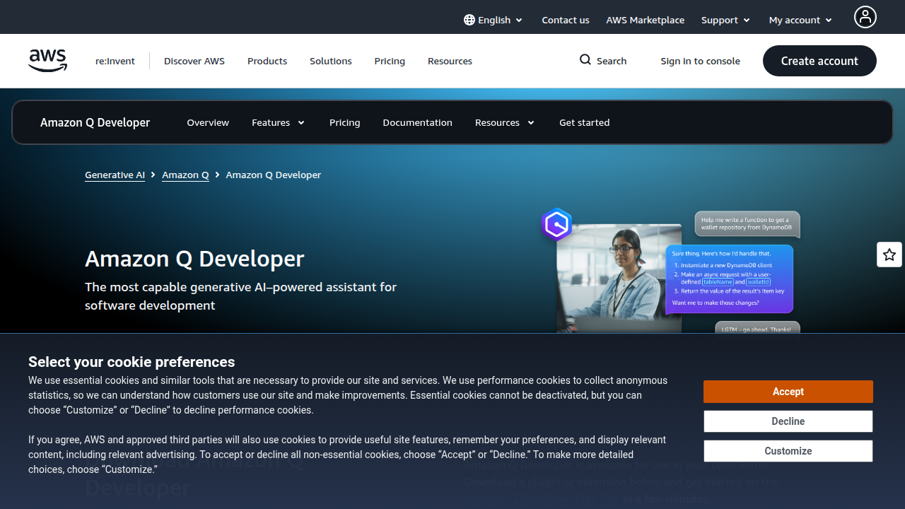Click the 'Help me write a function' chat bubble
Viewport: 905px width, 509px height.
point(747,224)
